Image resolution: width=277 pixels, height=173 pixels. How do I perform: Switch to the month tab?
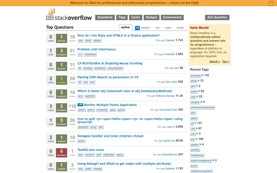click(x=180, y=28)
